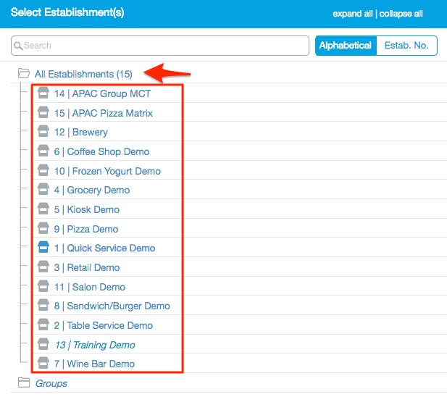Click the store icon next to Salon Demo

43,287
